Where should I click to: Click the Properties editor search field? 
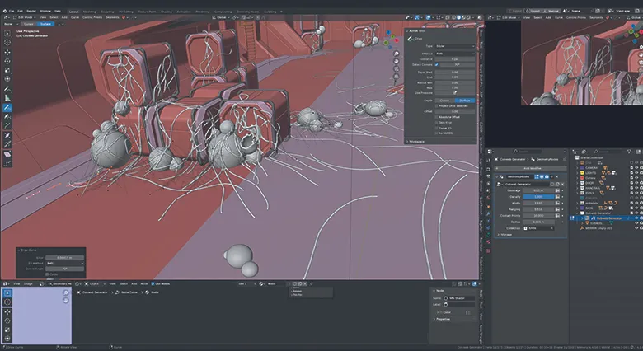527,152
